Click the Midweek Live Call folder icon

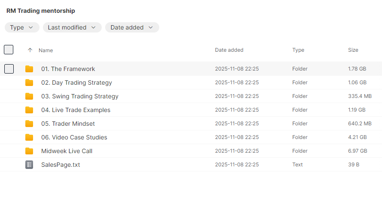(29, 151)
